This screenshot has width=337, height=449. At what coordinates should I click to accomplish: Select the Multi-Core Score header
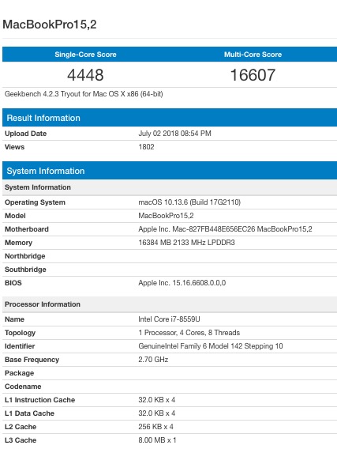click(x=253, y=55)
